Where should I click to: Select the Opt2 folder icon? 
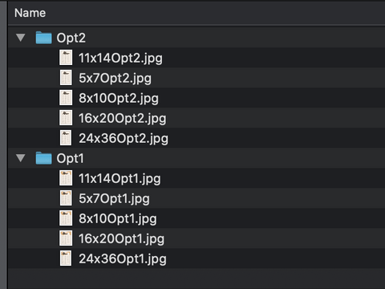pyautogui.click(x=43, y=38)
